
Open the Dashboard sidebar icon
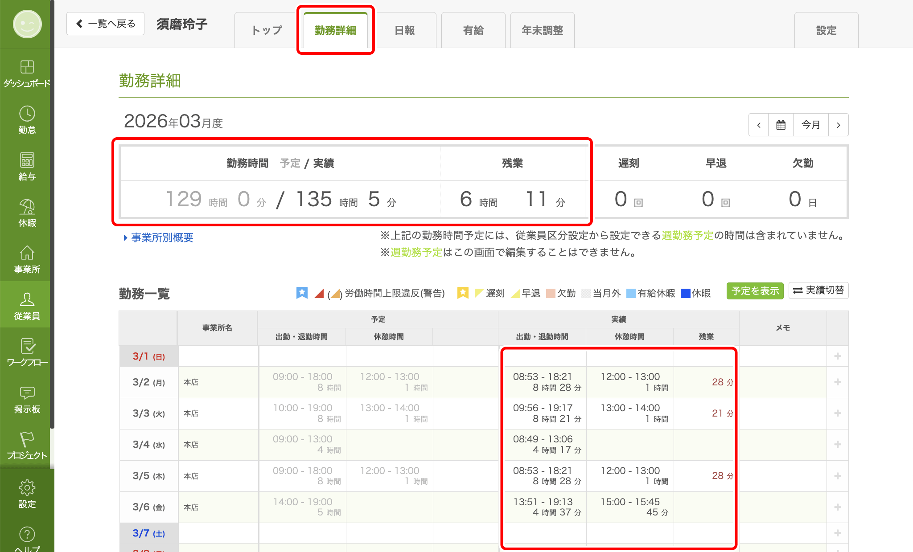click(27, 67)
